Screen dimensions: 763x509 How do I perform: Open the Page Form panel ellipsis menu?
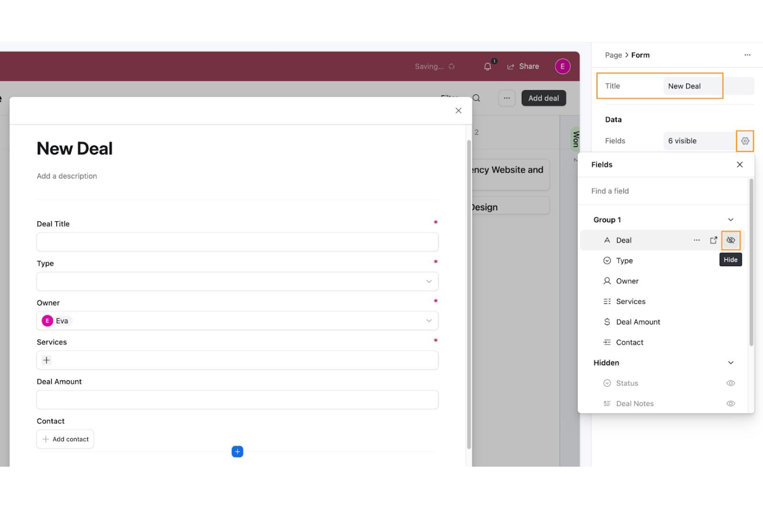click(747, 55)
